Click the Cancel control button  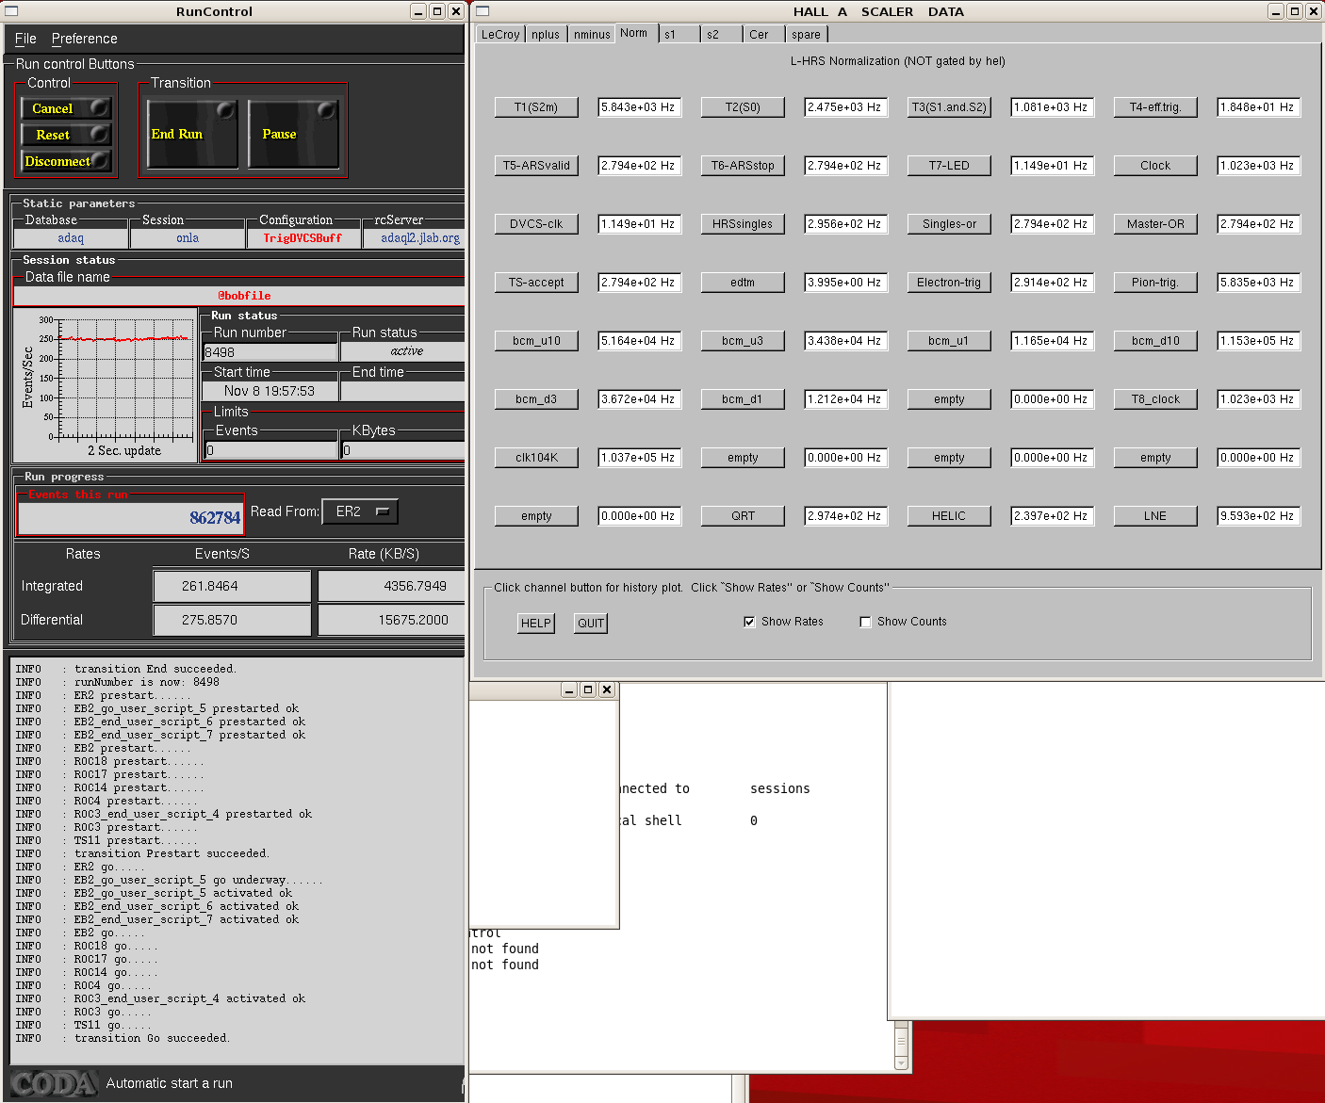(x=66, y=108)
